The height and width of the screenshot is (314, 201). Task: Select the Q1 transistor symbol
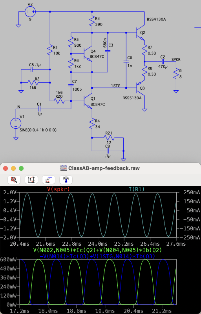pyautogui.click(x=88, y=101)
